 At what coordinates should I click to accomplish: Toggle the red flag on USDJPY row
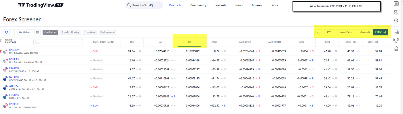point(1,51)
